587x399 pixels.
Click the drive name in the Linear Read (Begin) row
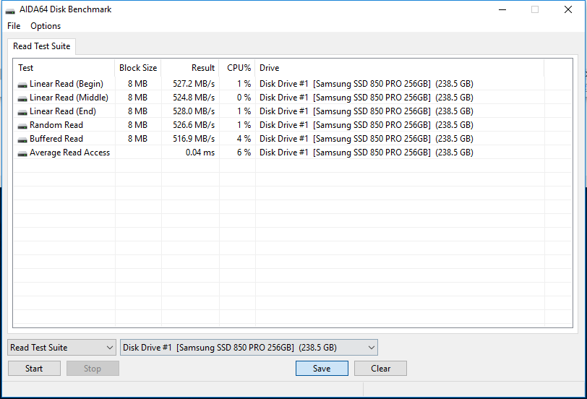click(x=366, y=83)
